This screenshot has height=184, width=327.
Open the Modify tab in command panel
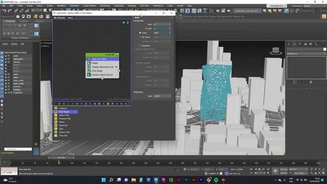tap(294, 44)
